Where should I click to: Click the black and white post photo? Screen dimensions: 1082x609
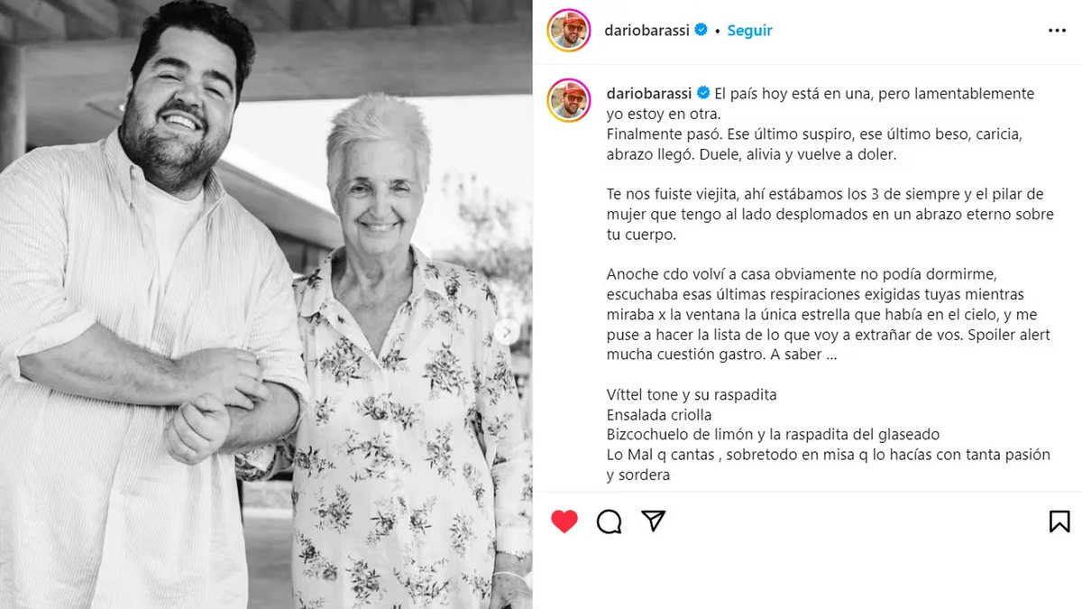266,304
